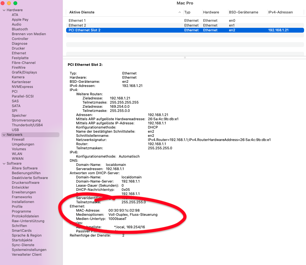Screen dimensions: 306x265
Task: Open Raw-Unterstützung entry
Action: click(28, 221)
